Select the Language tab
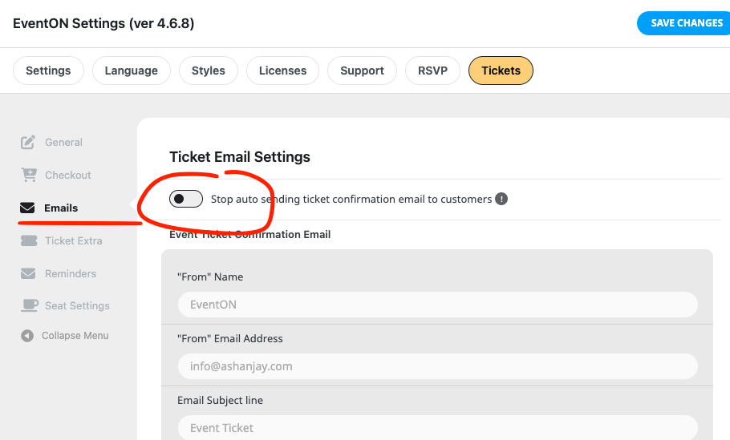 pos(132,71)
